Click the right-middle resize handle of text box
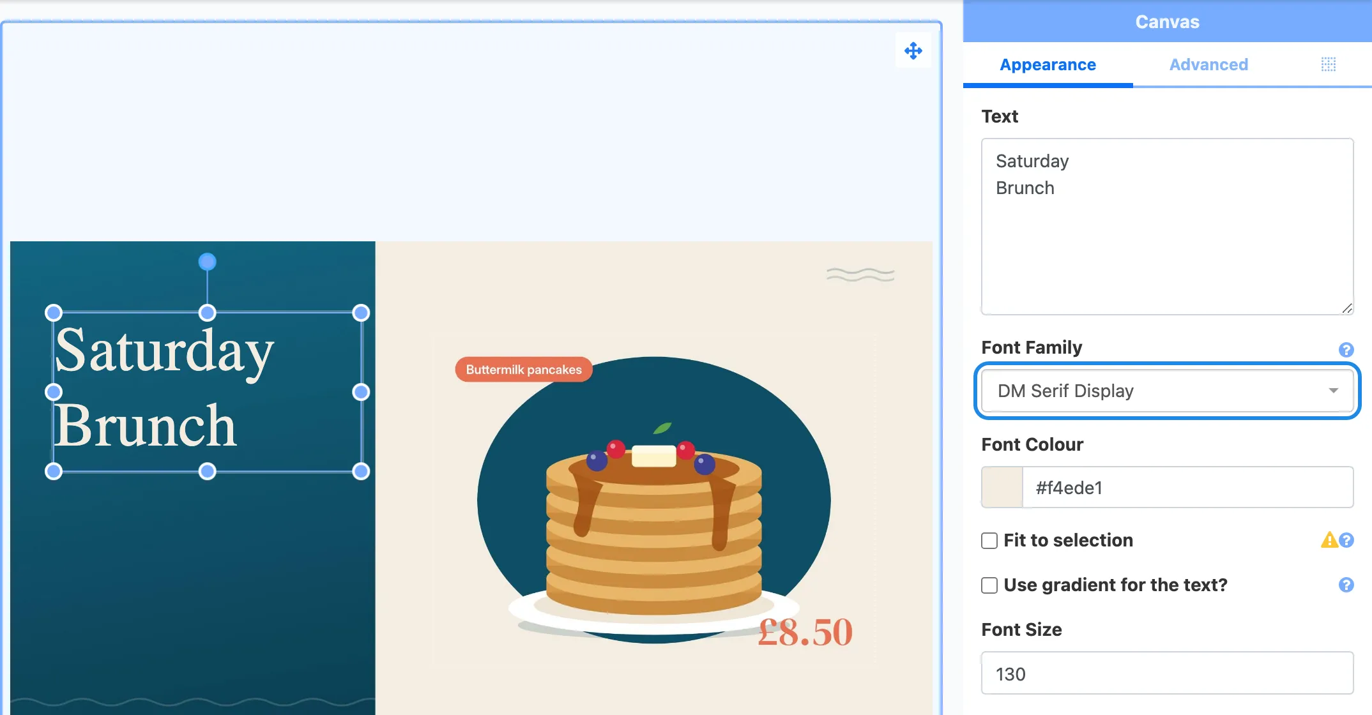 coord(361,391)
